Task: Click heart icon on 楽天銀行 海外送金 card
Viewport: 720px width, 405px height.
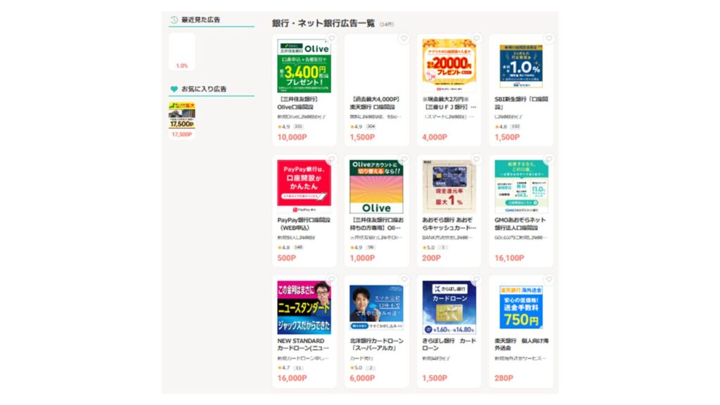Action: click(548, 280)
